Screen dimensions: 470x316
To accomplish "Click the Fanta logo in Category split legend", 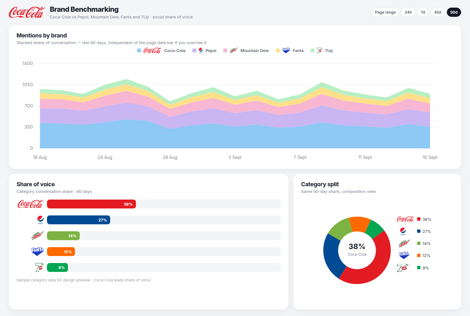I will pos(404,255).
